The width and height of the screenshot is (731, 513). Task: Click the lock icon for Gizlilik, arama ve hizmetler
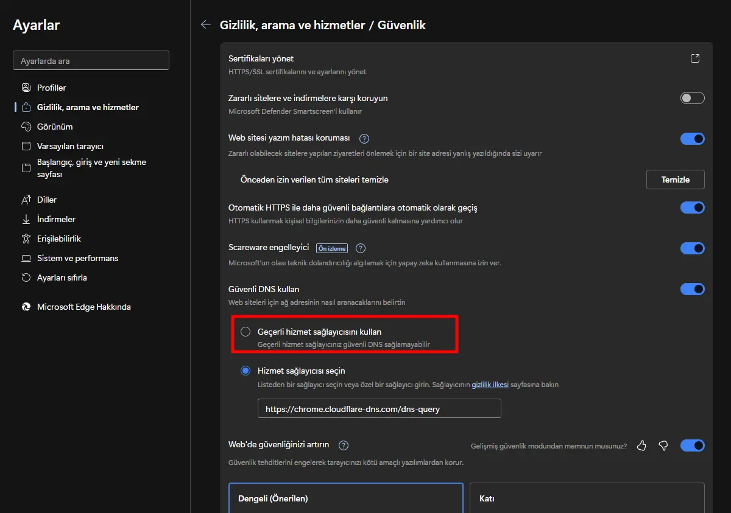click(x=26, y=107)
